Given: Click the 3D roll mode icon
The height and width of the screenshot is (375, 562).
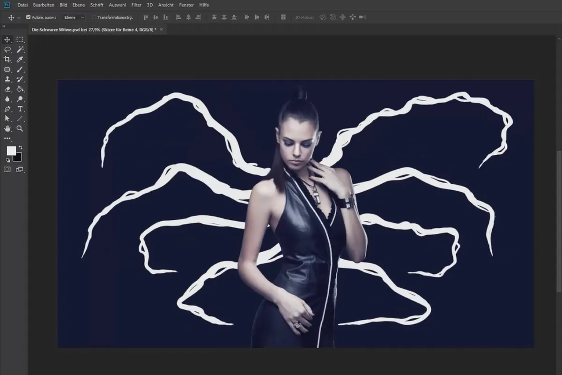Looking at the screenshot, I should (x=333, y=17).
